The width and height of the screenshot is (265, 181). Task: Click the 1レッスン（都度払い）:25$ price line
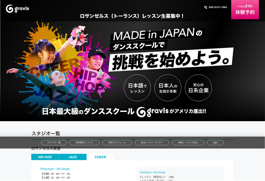click(157, 177)
